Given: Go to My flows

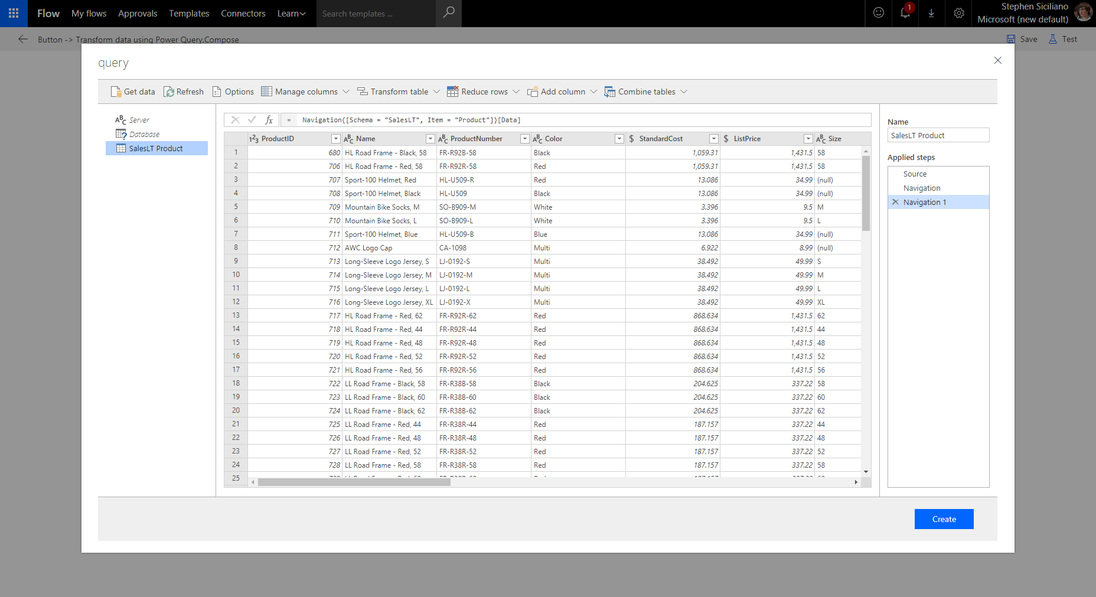Looking at the screenshot, I should pyautogui.click(x=89, y=13).
